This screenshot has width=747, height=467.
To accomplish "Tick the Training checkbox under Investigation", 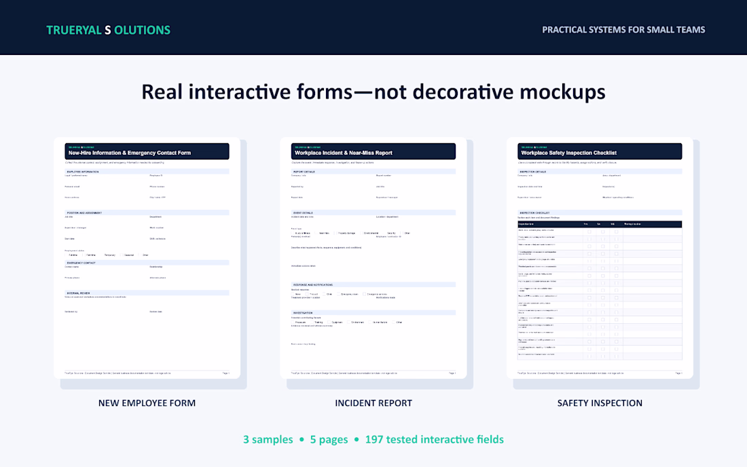I will (x=312, y=322).
